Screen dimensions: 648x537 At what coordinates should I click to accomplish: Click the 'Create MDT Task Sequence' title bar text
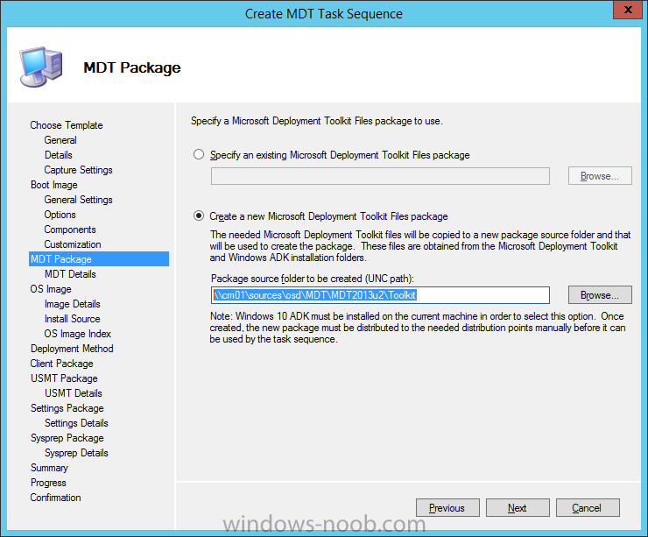point(324,14)
